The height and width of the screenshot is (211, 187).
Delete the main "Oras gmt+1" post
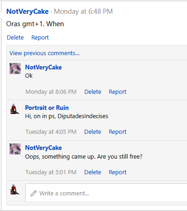pyautogui.click(x=15, y=38)
